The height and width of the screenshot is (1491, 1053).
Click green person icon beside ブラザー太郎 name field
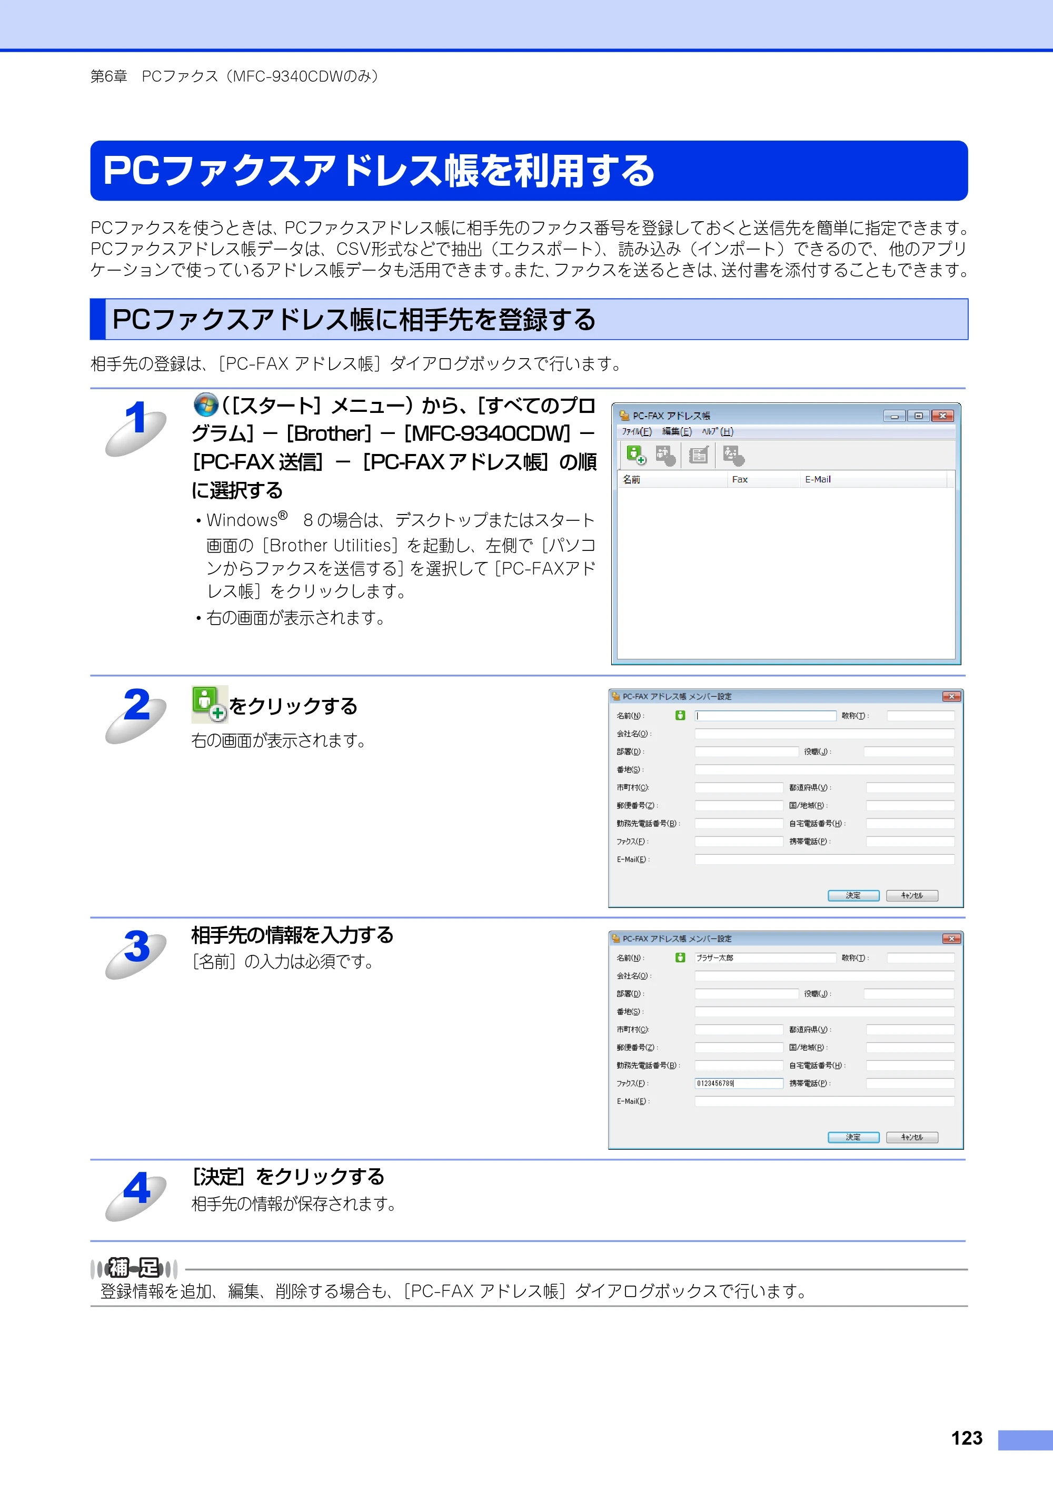[x=680, y=957]
